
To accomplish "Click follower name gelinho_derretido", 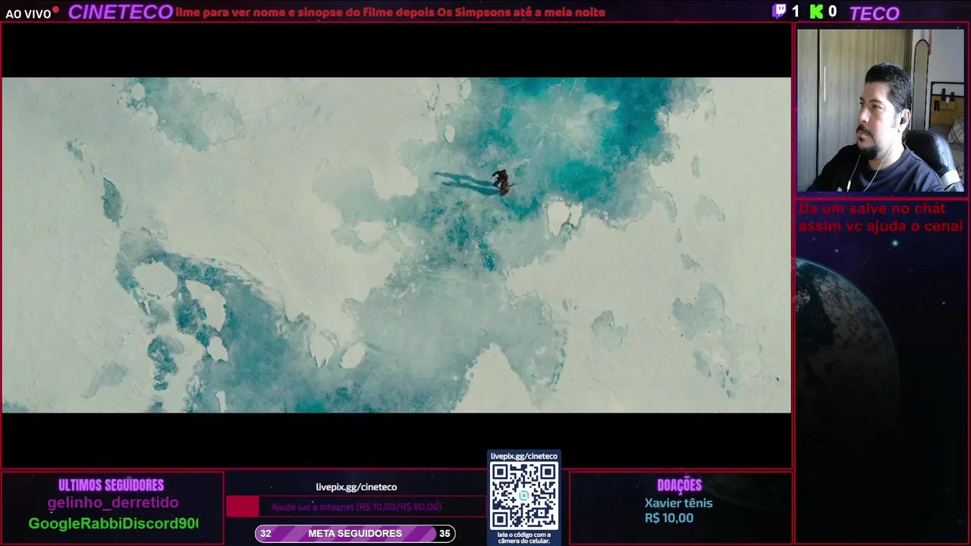I will pos(113,503).
